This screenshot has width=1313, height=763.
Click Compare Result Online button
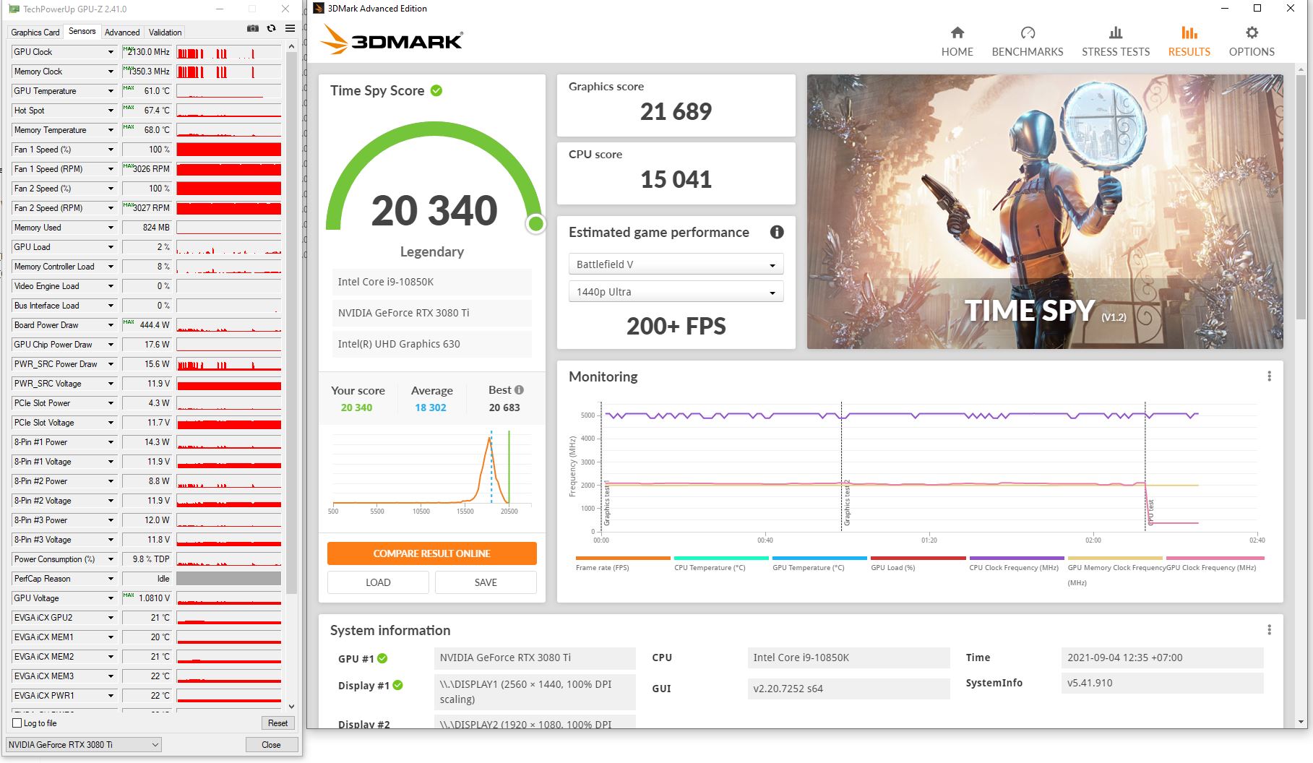click(x=431, y=553)
